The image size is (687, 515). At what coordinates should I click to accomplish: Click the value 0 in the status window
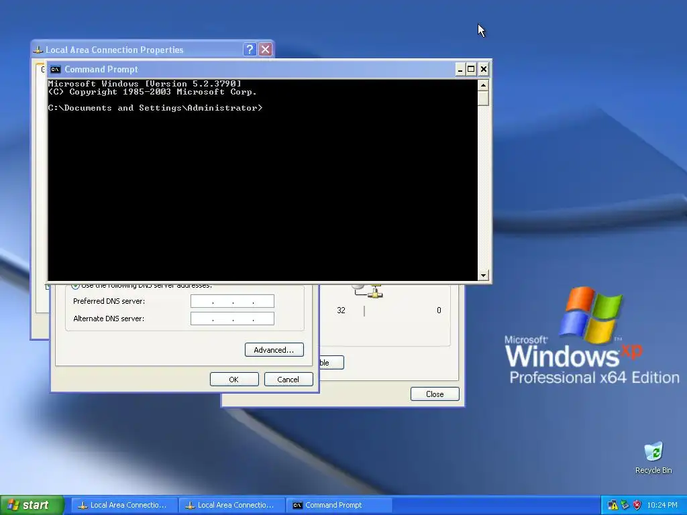439,310
